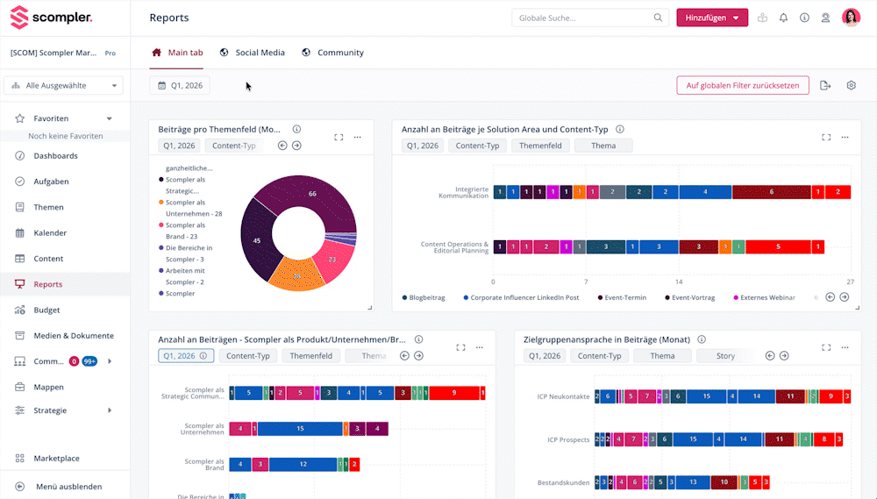Switch to the Main tab
Viewport: 877px width, 499px height.
(x=177, y=53)
